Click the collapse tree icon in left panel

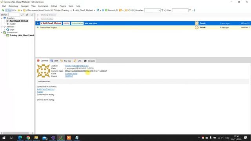pos(32,15)
